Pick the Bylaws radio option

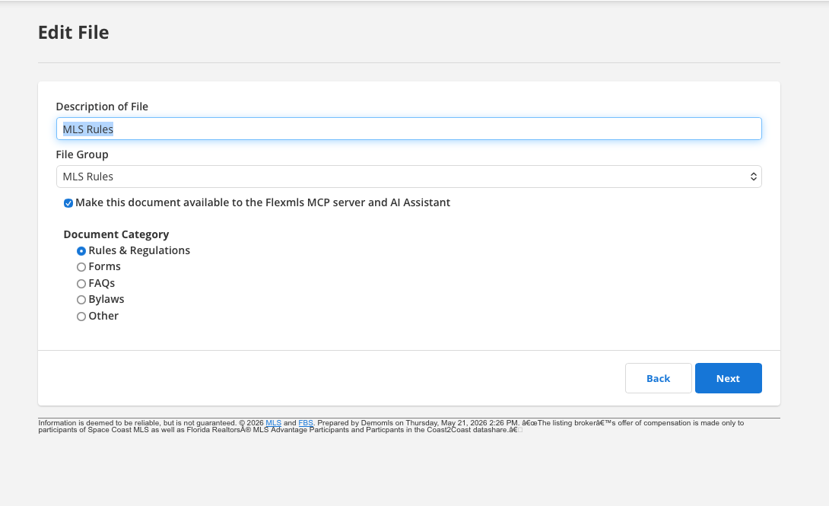coord(81,300)
